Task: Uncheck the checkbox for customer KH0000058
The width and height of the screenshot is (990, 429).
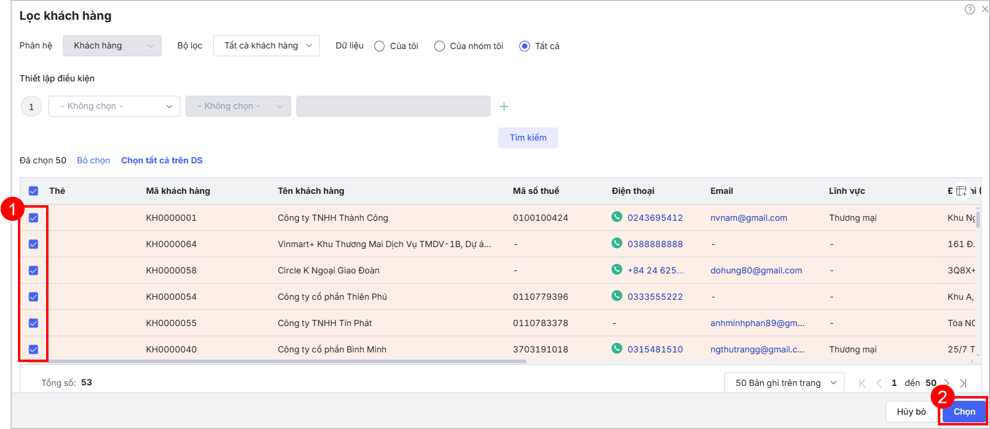Action: pyautogui.click(x=34, y=270)
